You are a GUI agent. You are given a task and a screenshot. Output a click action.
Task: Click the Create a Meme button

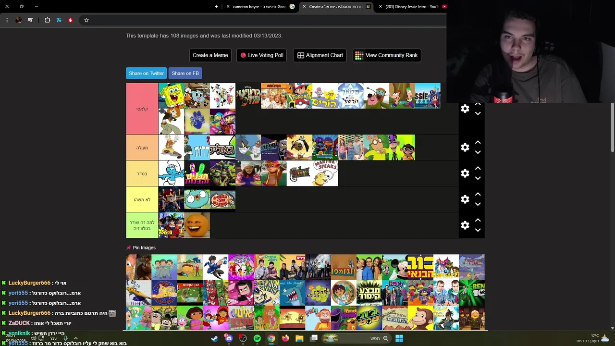coord(210,55)
